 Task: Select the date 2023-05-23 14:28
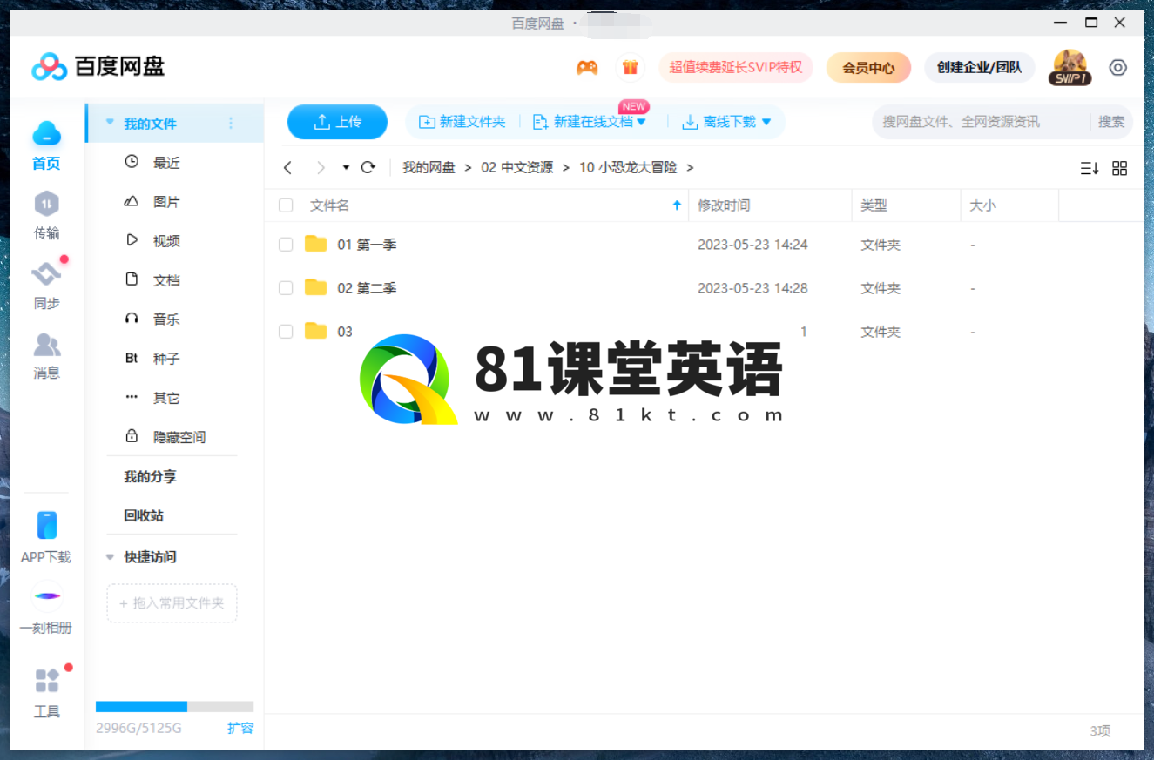752,288
